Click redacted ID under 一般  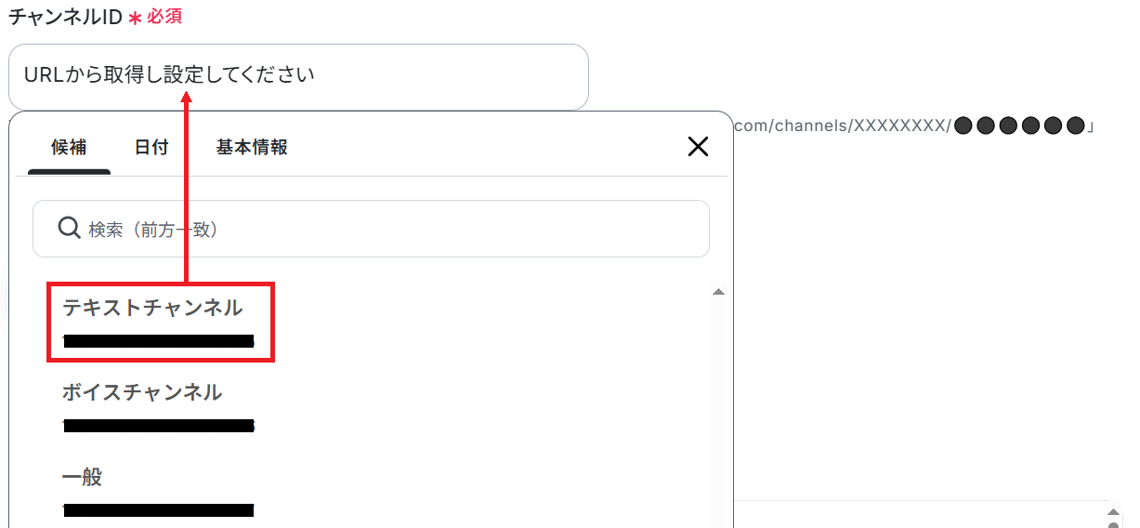click(x=159, y=510)
